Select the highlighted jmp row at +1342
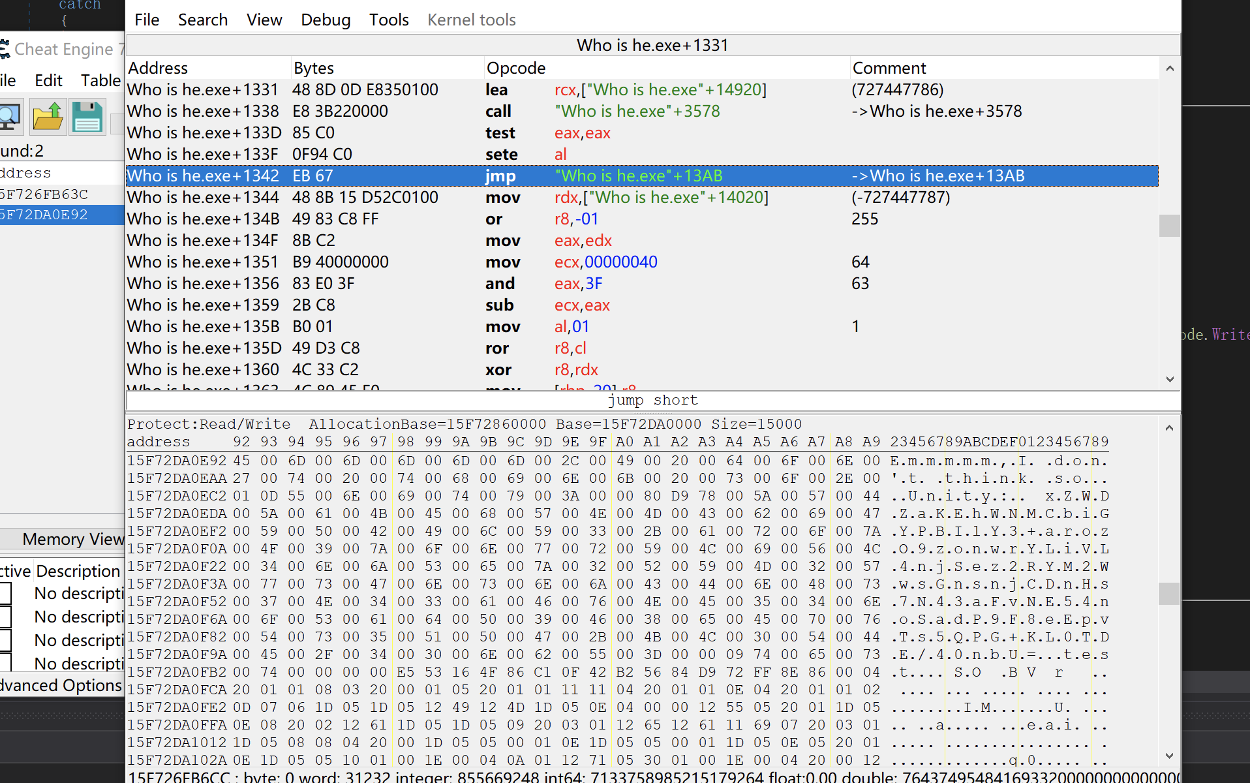Screen dimensions: 1250x783 [x=642, y=176]
